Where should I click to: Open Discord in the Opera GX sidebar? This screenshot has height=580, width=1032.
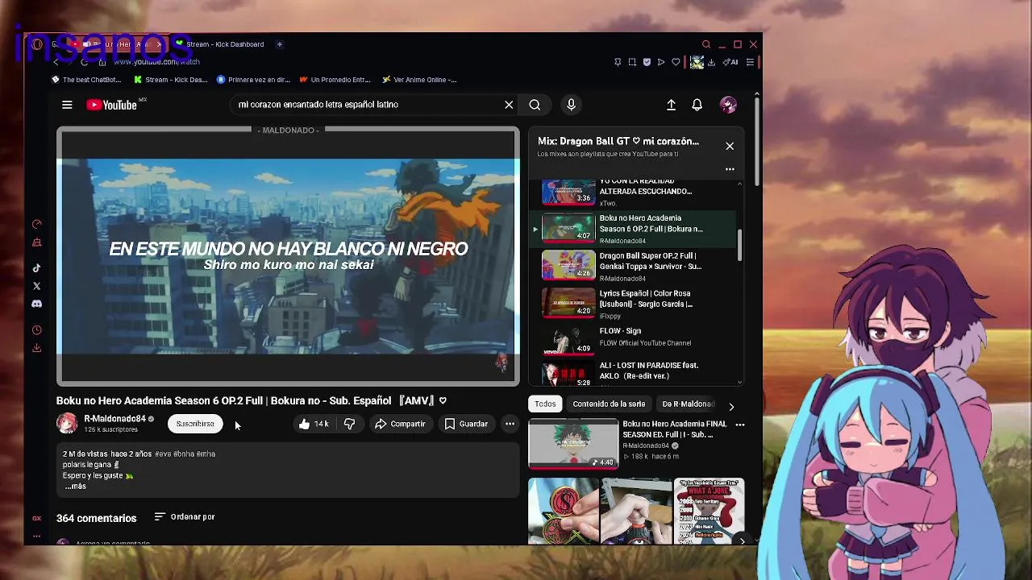pos(36,304)
